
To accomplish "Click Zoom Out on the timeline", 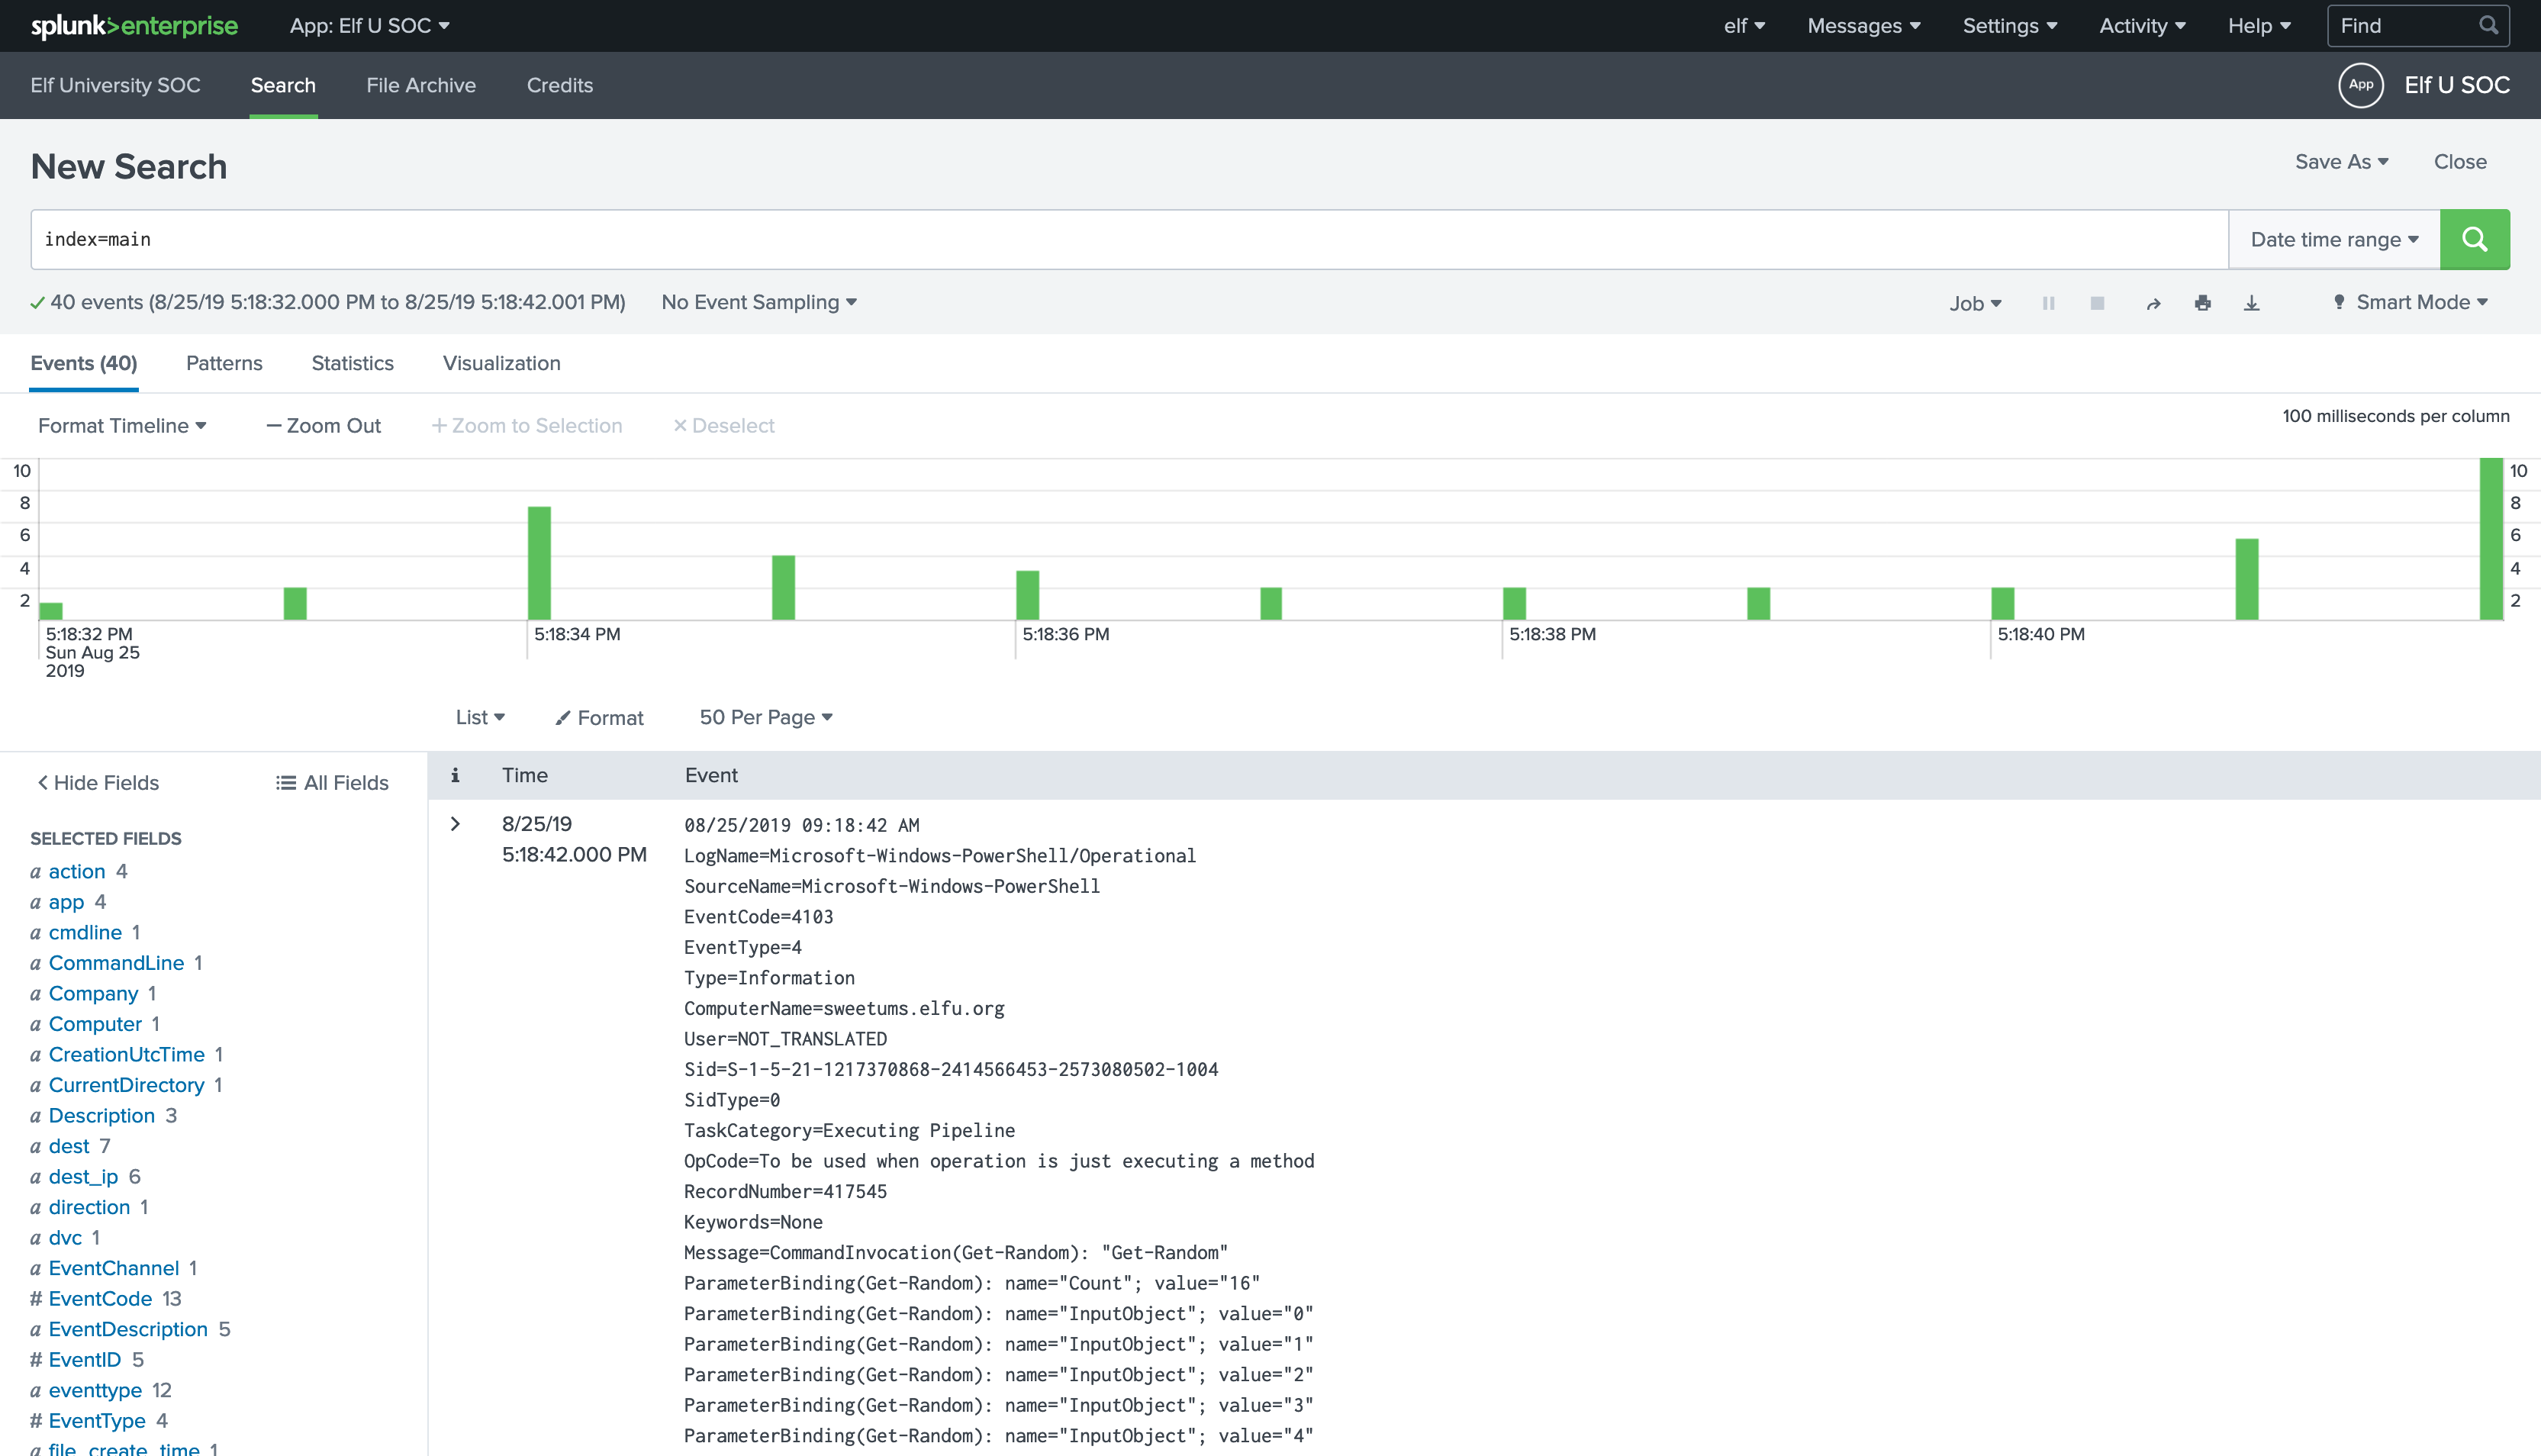I will [x=323, y=426].
